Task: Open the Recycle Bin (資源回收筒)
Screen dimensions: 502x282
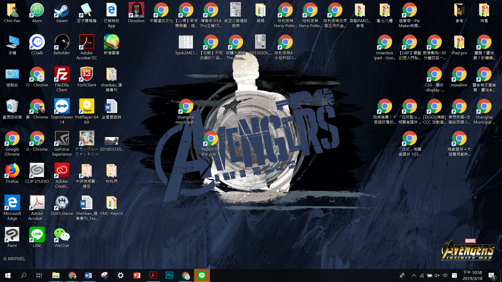Action: 12,109
